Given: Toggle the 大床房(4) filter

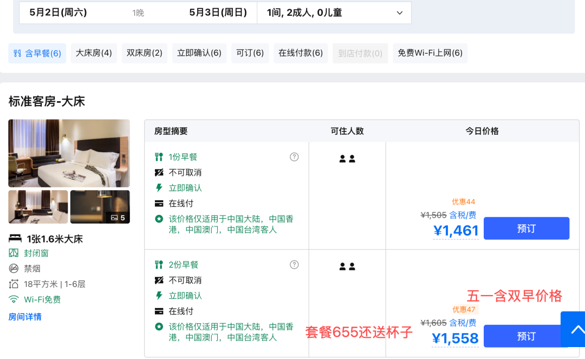Looking at the screenshot, I should click(x=94, y=53).
